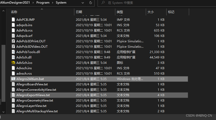Click the AllegroExportViews.txt file icon
Image resolution: width=216 pixels, height=120 pixels.
point(13,95)
